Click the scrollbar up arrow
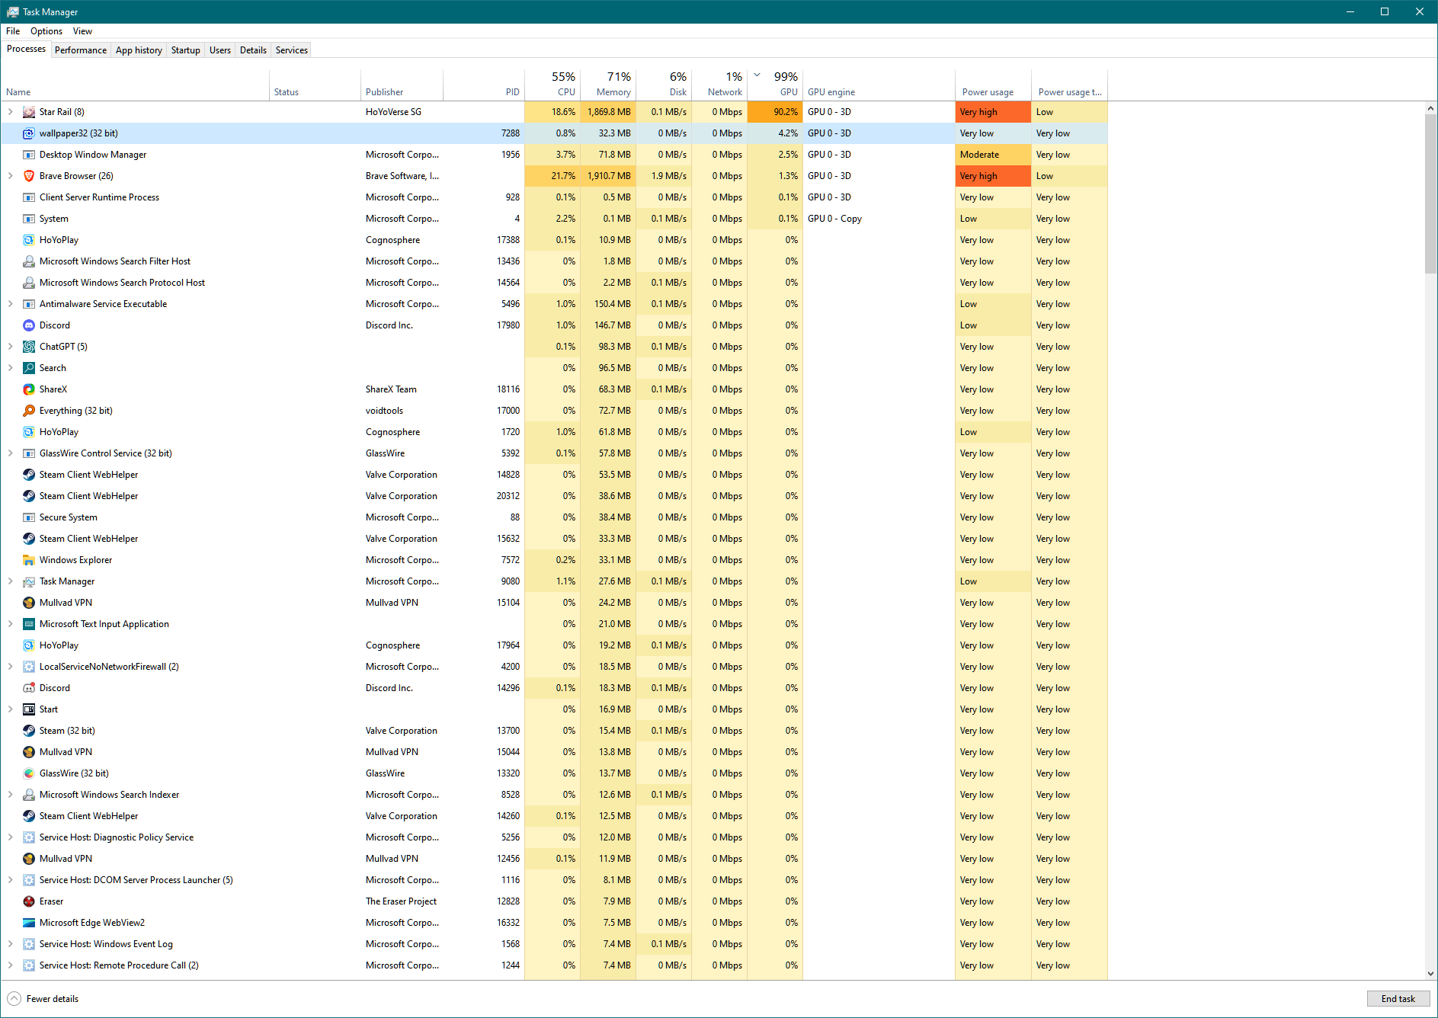 [x=1430, y=108]
